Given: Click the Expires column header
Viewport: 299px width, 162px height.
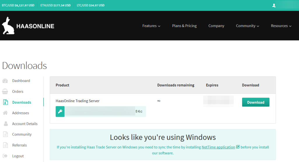Looking at the screenshot, I should (x=212, y=85).
